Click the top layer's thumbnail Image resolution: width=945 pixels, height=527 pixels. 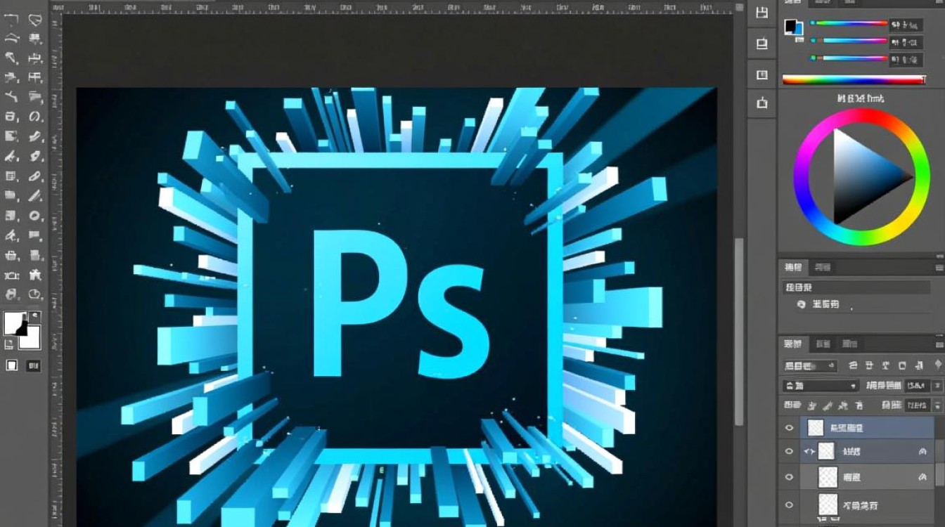tap(815, 427)
